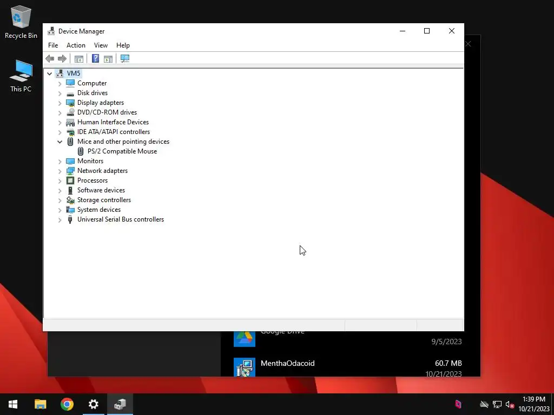Click Show/Hide Console Tree toolbar icon
The height and width of the screenshot is (415, 554).
tap(79, 58)
